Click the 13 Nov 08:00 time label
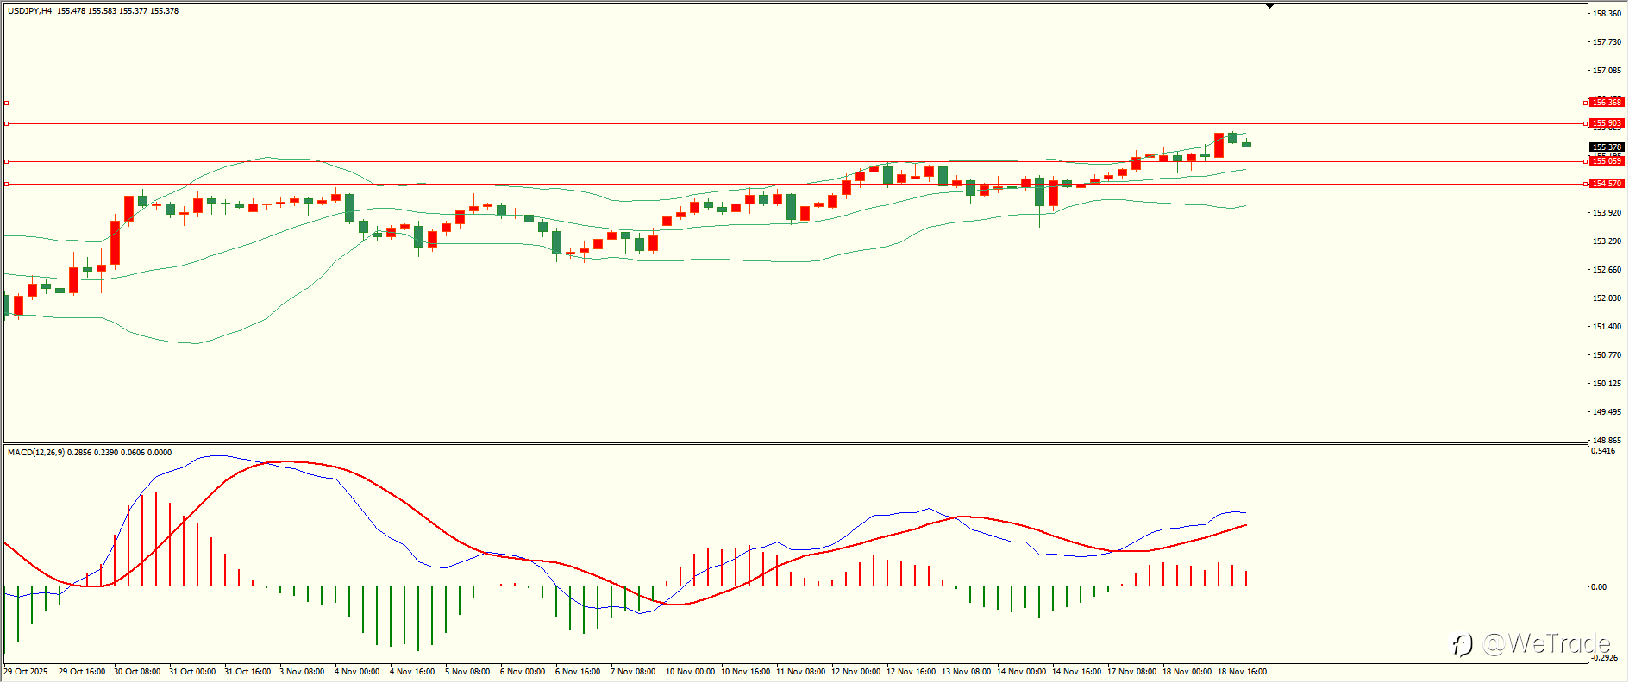Viewport: 1629px width, 683px height. [x=966, y=672]
